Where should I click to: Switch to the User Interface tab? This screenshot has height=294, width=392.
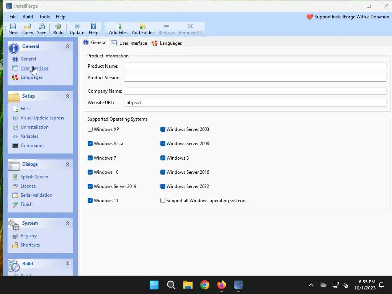(x=129, y=43)
